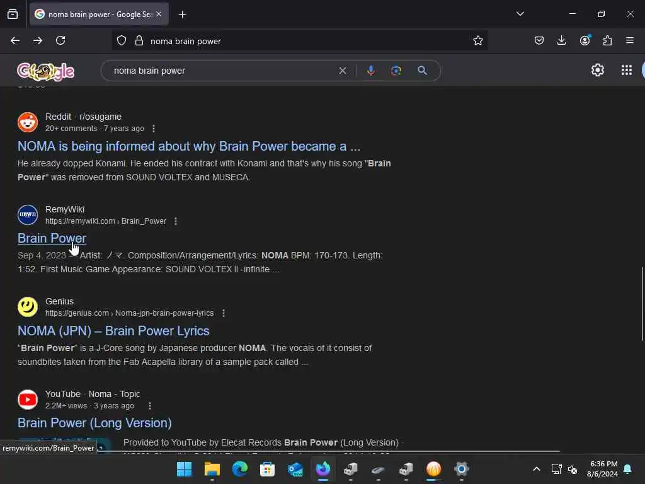Open Genius NOMA Brain Power Lyrics link

113,331
